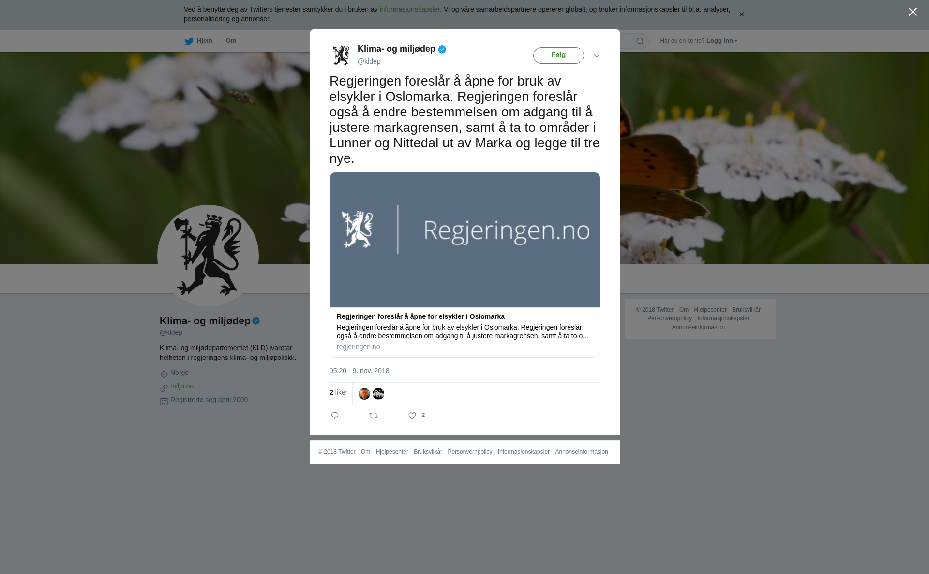Screen dimensions: 929x574
Task: Follow @kldep with the Følg button
Action: click(558, 56)
